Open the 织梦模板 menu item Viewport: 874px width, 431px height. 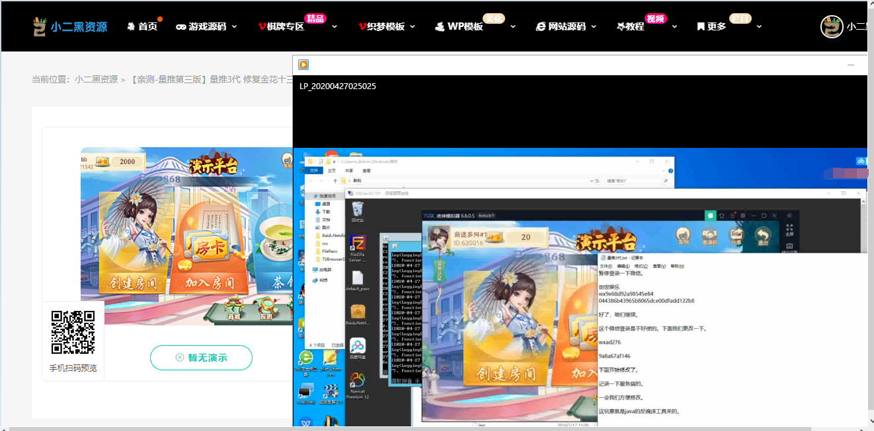[381, 26]
